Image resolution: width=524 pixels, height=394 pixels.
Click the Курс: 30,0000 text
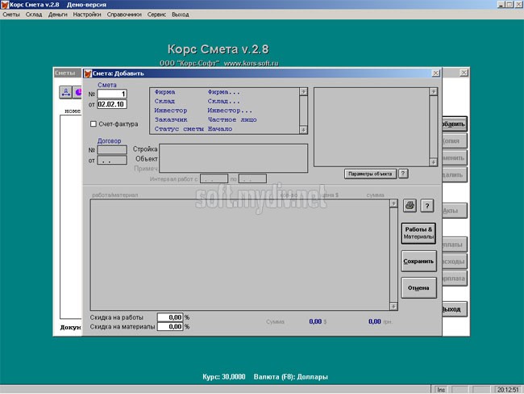click(x=223, y=376)
